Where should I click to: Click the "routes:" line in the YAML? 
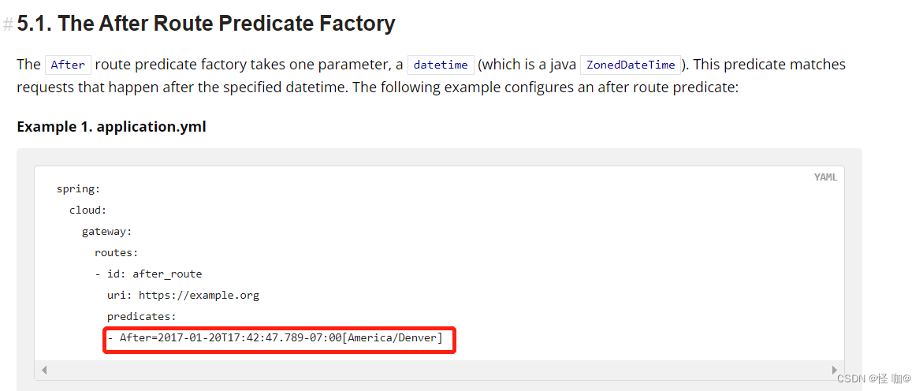pyautogui.click(x=116, y=253)
